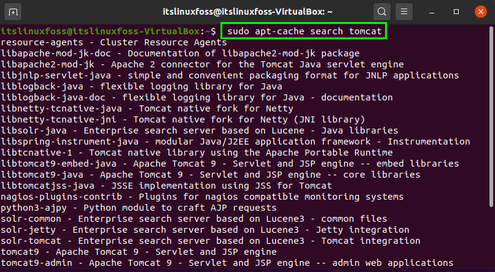Select the 'nagios-plugins-contrib' package line
Screen dimensions: 495x272
click(202, 197)
